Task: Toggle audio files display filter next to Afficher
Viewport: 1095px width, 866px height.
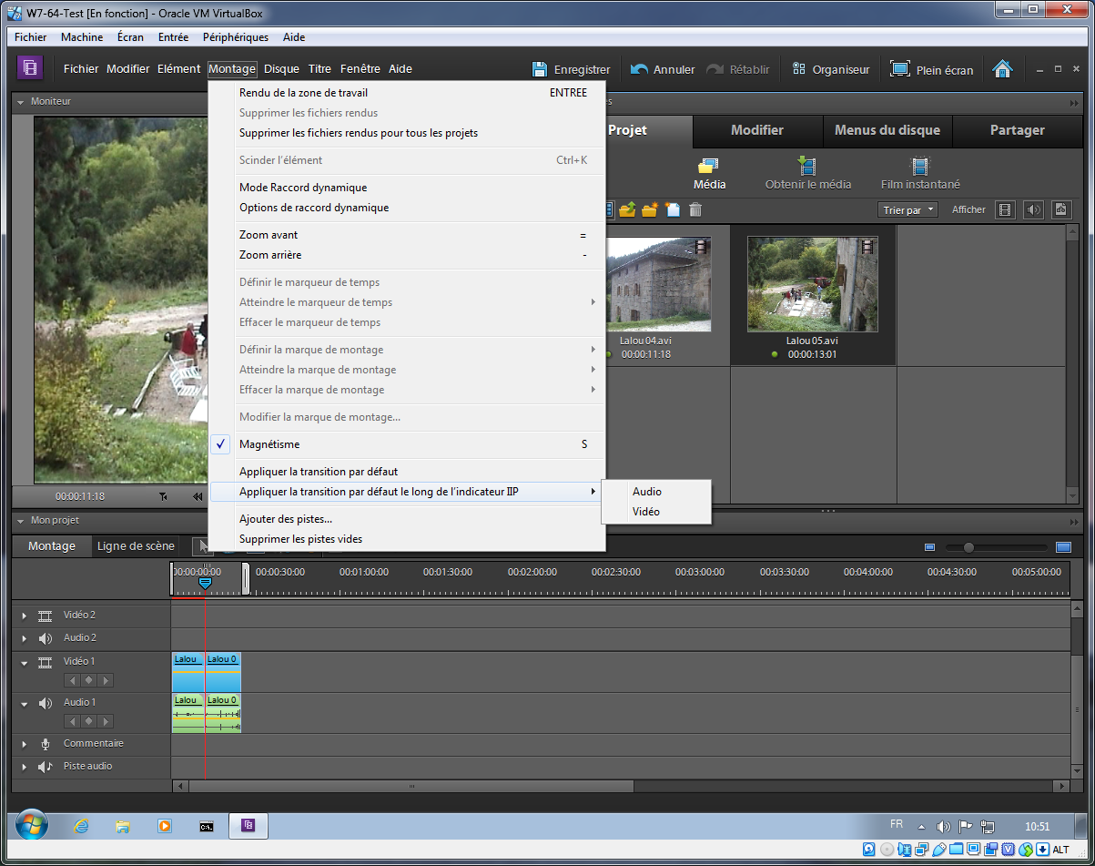Action: [x=1033, y=209]
